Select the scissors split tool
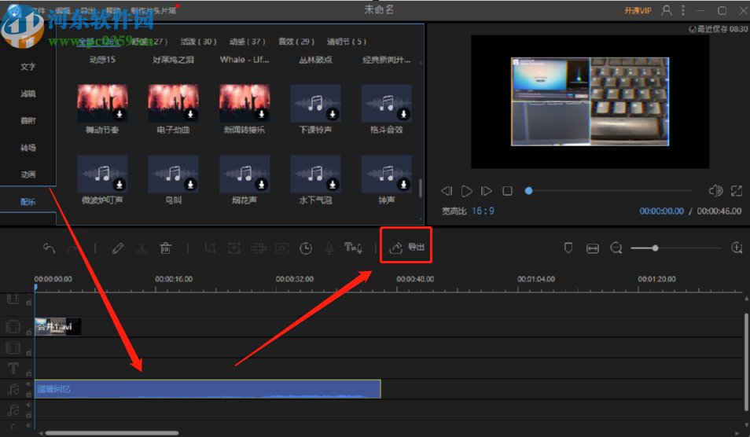The width and height of the screenshot is (750, 437). tap(142, 248)
